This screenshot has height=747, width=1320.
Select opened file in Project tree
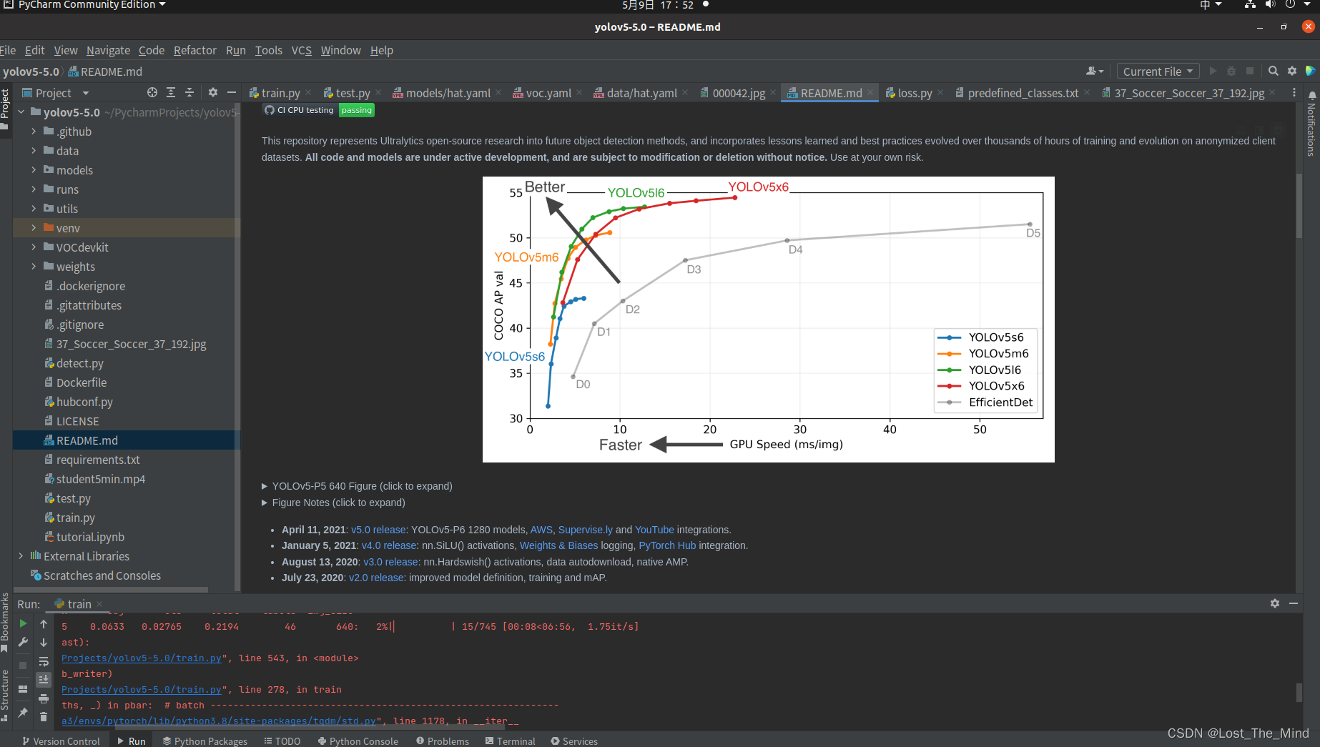click(x=152, y=92)
